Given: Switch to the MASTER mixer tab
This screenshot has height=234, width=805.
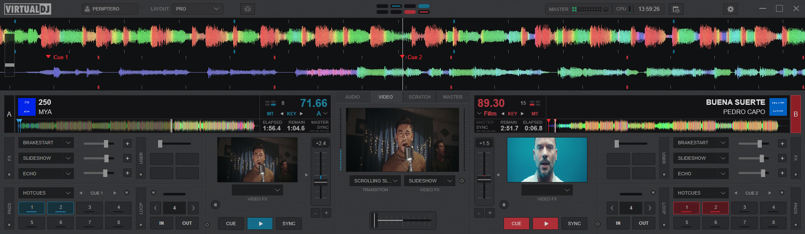Looking at the screenshot, I should pos(453,97).
